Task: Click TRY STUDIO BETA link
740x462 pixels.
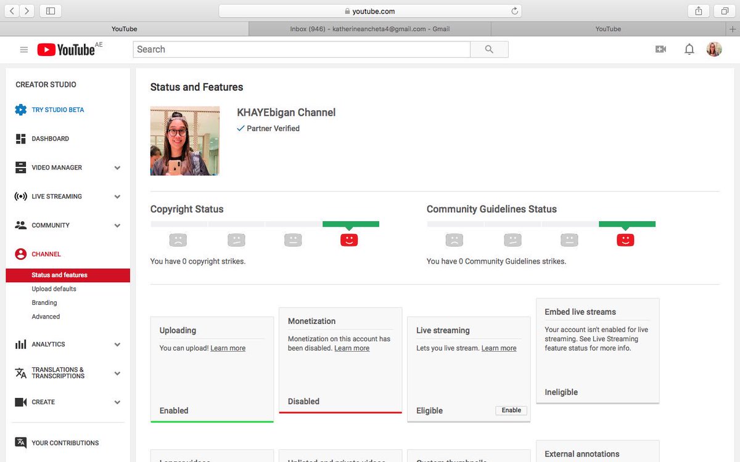Action: tap(58, 110)
